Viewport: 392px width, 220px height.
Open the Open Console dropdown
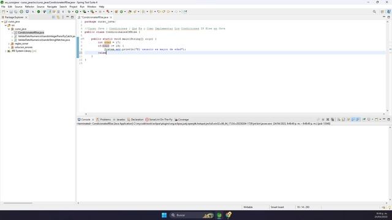pyautogui.click(x=380, y=120)
